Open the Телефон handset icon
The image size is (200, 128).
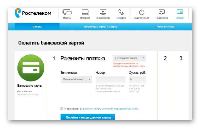121,12
